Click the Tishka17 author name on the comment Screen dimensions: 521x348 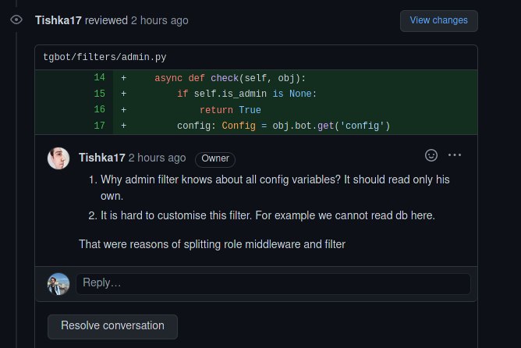102,158
